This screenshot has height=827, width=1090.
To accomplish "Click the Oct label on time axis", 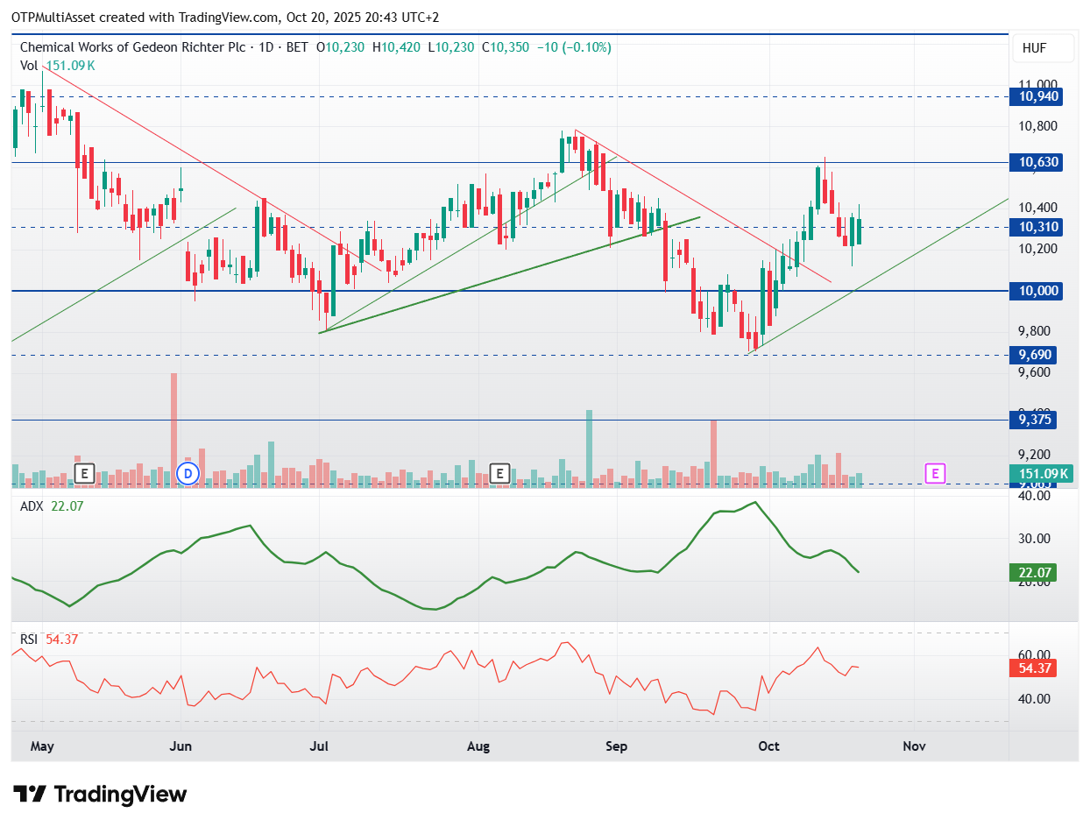I will [768, 746].
